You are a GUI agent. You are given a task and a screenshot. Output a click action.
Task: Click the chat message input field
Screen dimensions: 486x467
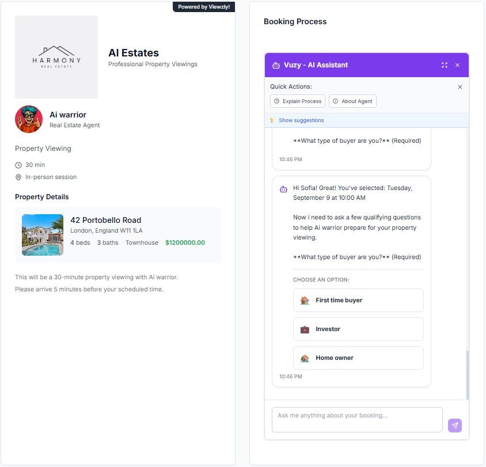pos(356,419)
